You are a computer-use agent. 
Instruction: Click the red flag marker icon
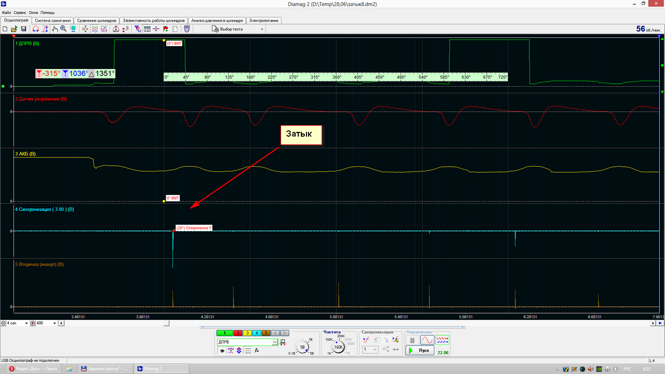pos(166,29)
